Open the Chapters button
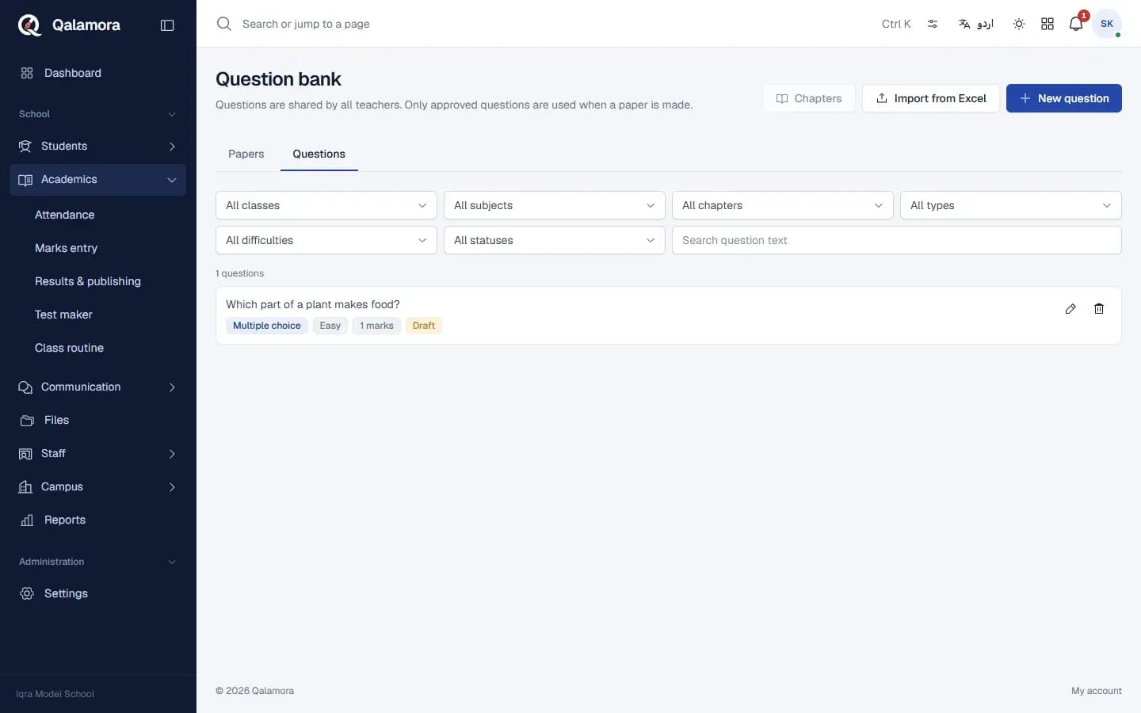The width and height of the screenshot is (1141, 713). pyautogui.click(x=809, y=98)
